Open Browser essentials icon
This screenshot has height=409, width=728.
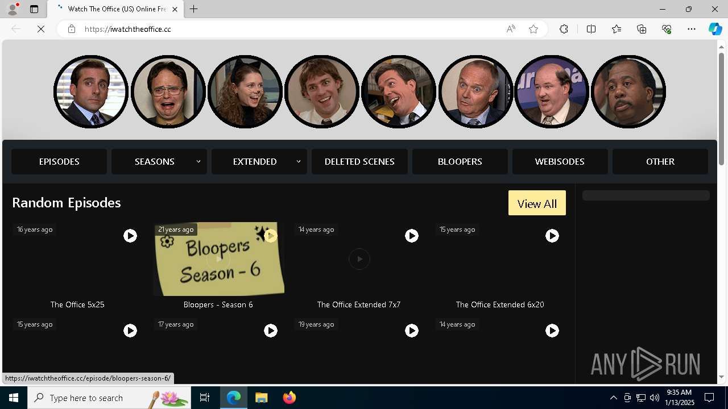(667, 29)
